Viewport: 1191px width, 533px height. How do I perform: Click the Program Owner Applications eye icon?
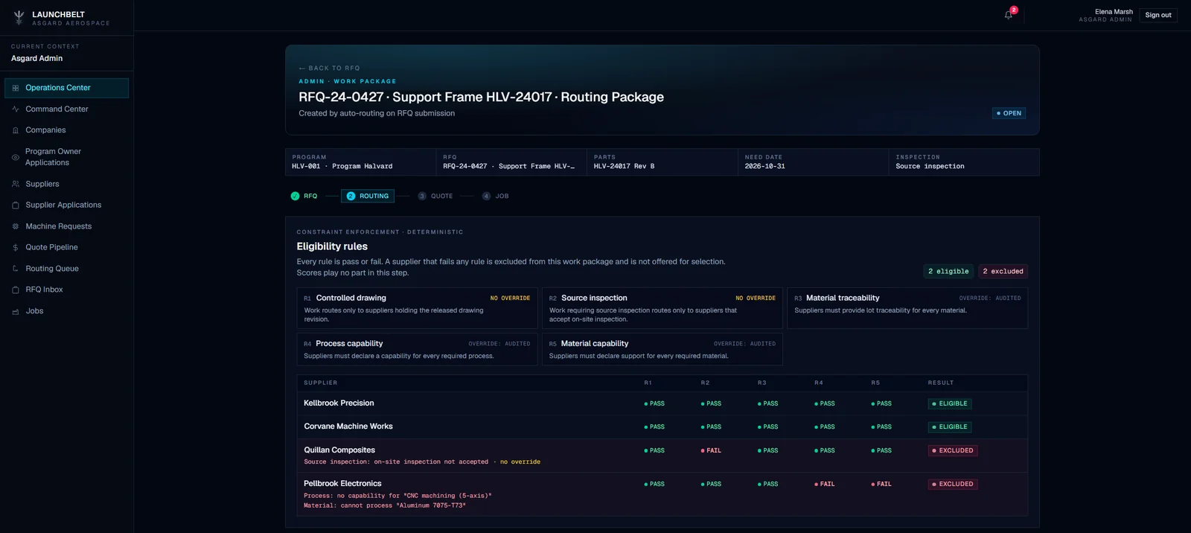pos(16,157)
